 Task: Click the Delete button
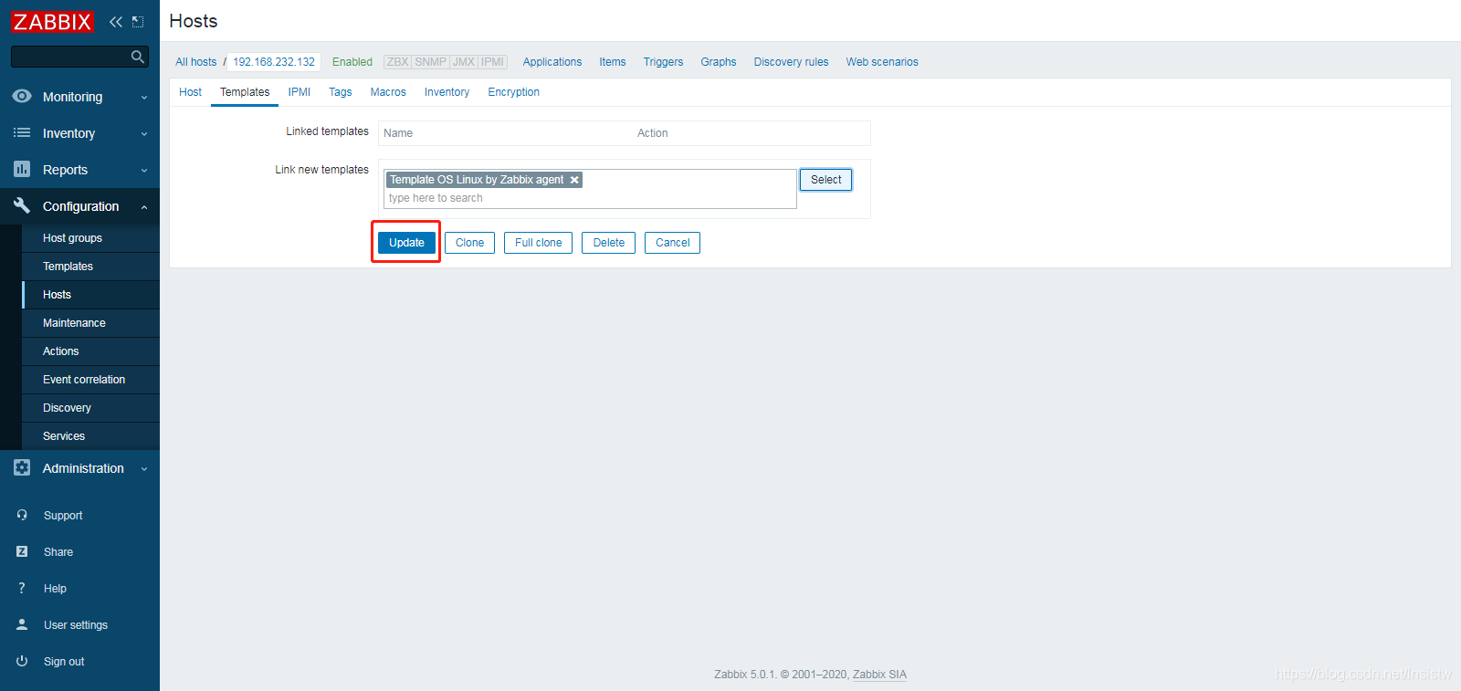[x=608, y=243]
